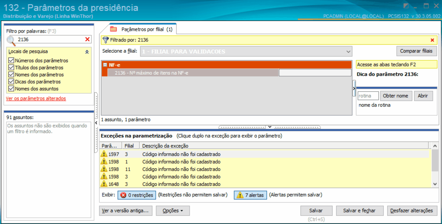The height and width of the screenshot is (224, 442).
Task: Collapse the left side panel arrow
Action: [x=96, y=123]
